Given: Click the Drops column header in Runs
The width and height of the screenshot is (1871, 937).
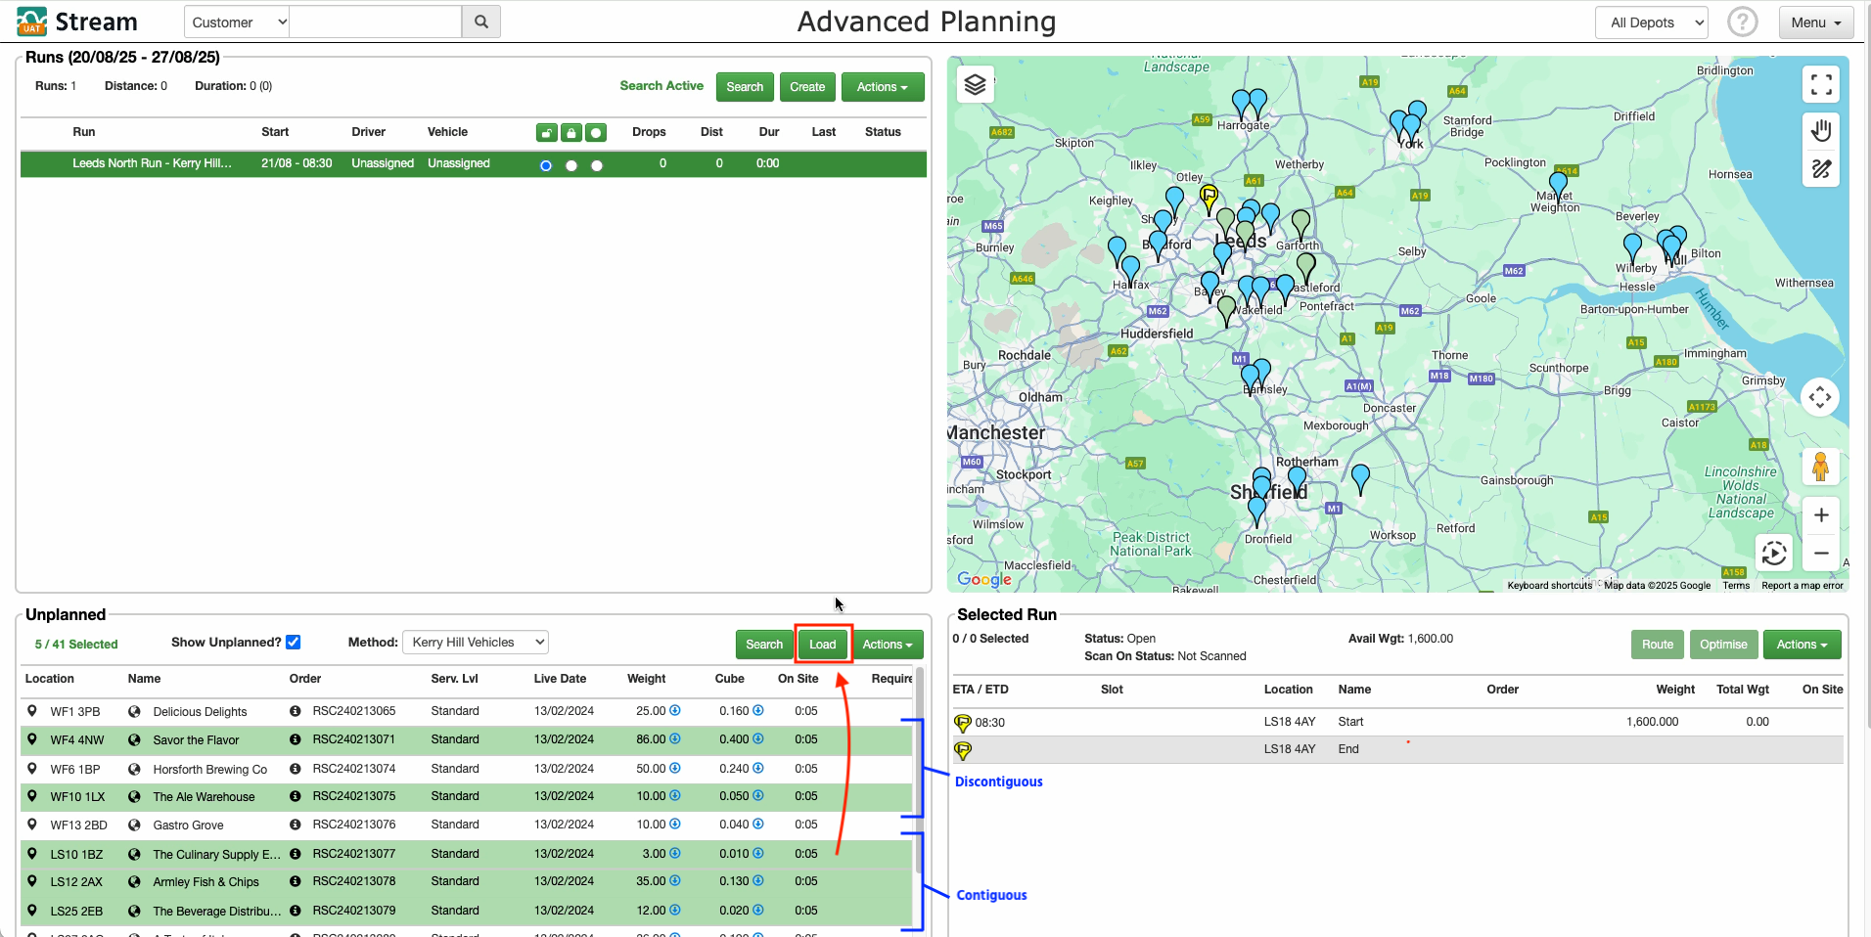Looking at the screenshot, I should (x=649, y=132).
